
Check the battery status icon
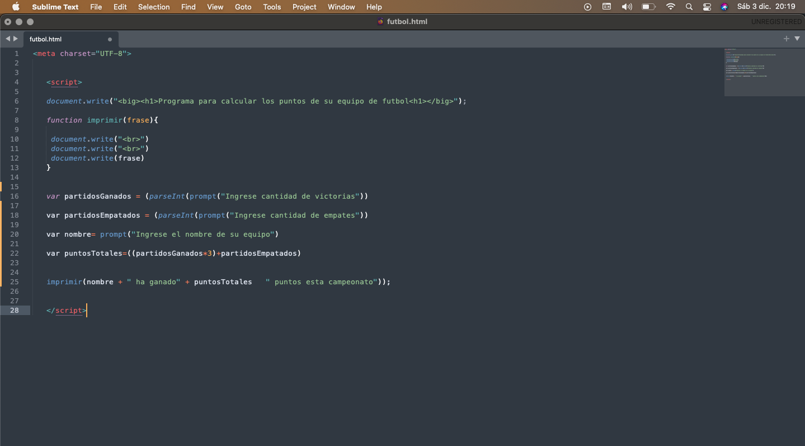(648, 7)
